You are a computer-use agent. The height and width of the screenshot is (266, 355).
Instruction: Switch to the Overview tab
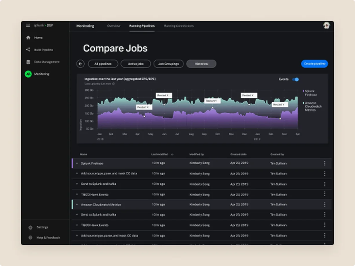pos(114,26)
